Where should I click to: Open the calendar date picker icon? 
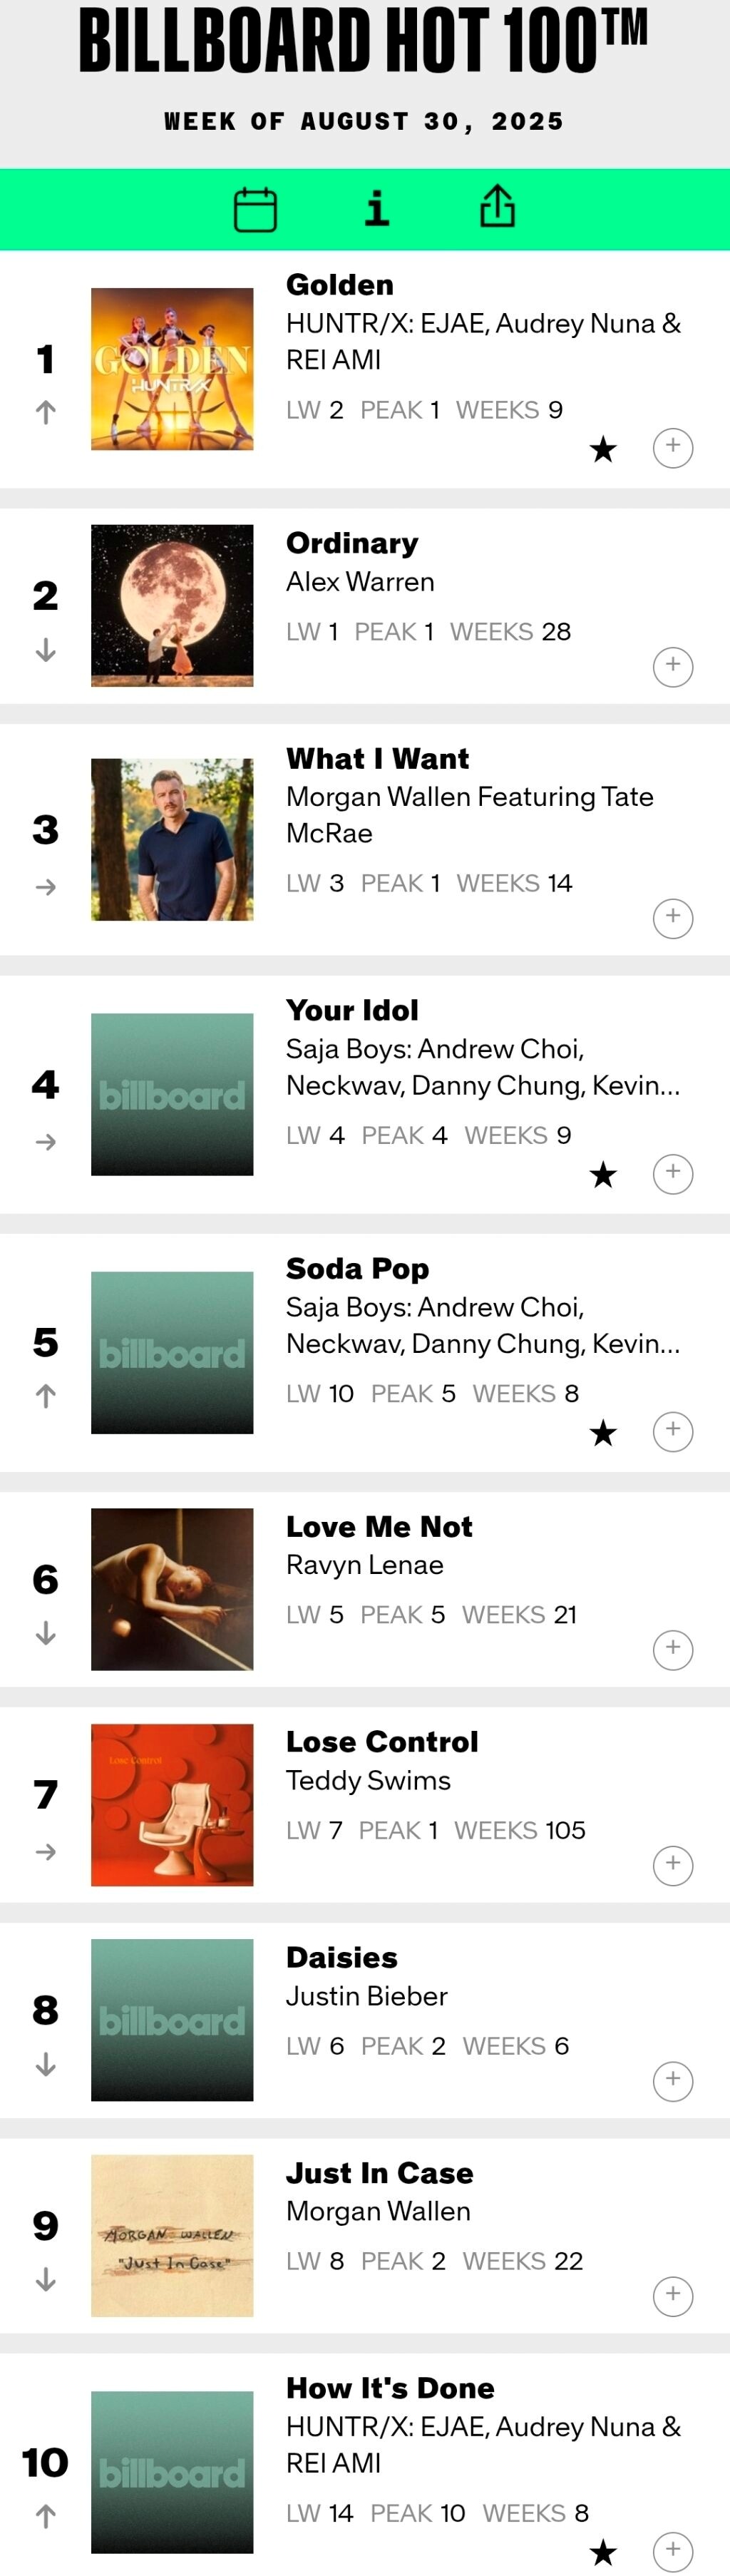tap(255, 210)
